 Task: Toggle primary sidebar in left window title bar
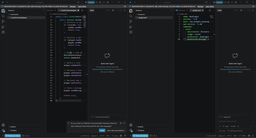pos(100,2)
